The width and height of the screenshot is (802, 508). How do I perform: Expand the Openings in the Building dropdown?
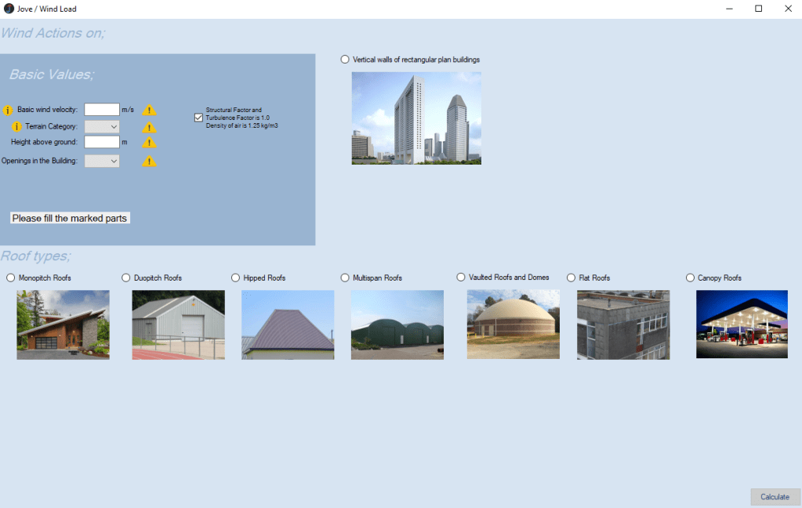coord(102,161)
